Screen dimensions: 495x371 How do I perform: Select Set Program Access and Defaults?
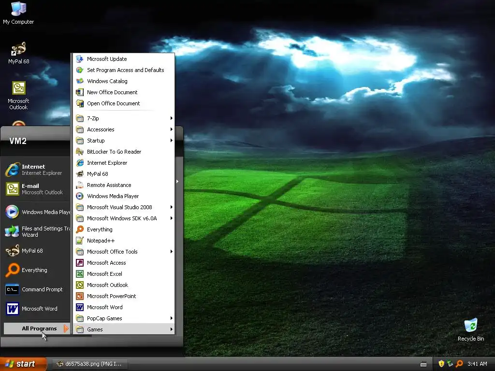coord(123,70)
